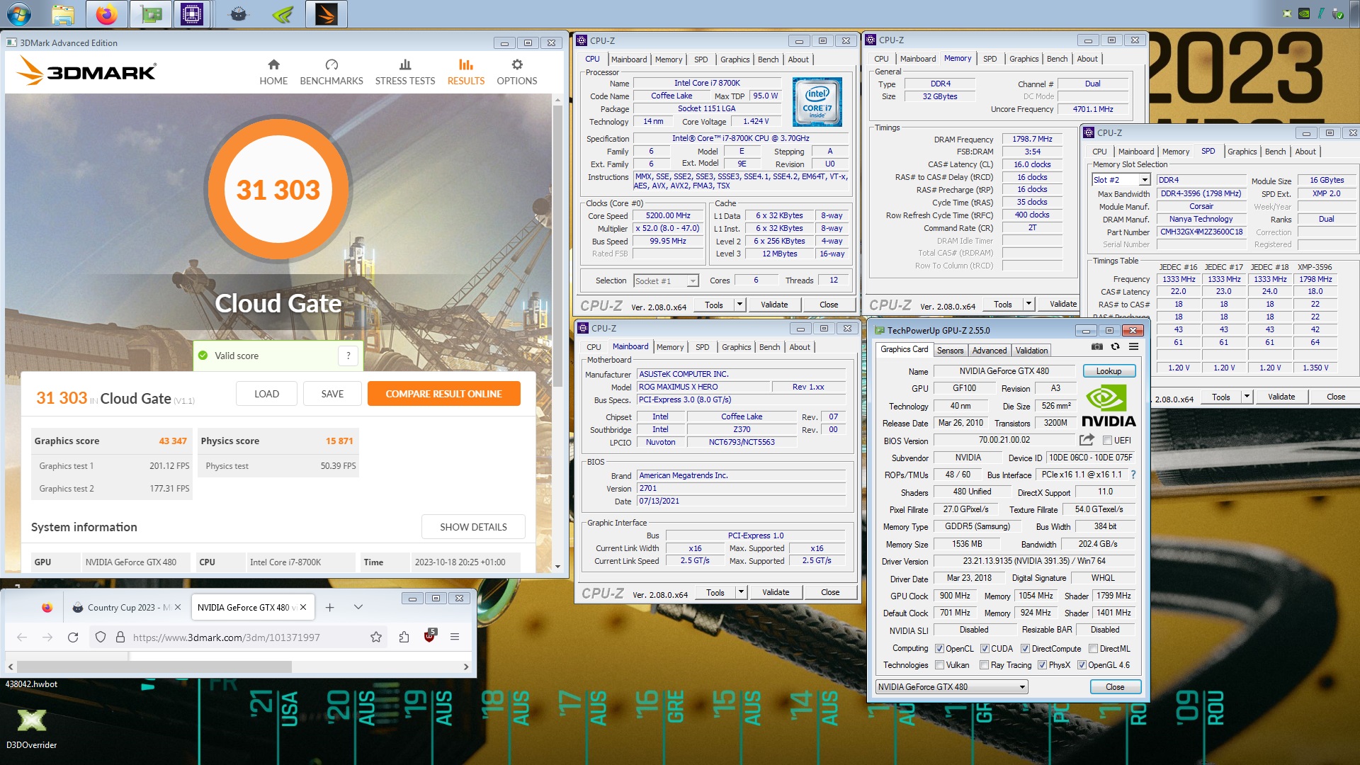The width and height of the screenshot is (1360, 765).
Task: Open Firefox application menu
Action: point(455,637)
